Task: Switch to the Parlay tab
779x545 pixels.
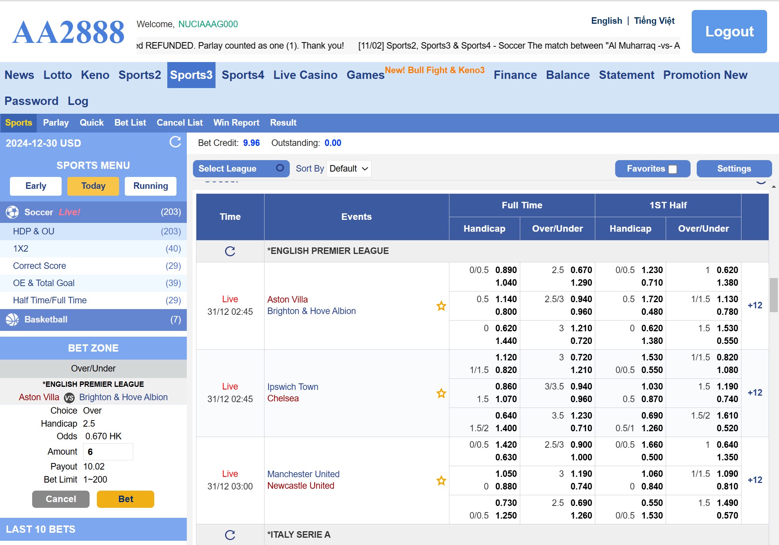Action: [56, 123]
